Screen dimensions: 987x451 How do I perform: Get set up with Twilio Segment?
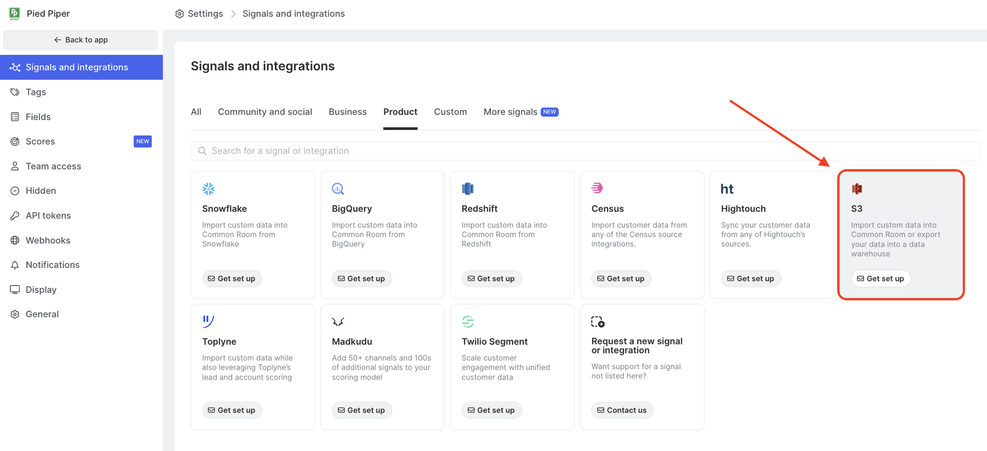492,410
